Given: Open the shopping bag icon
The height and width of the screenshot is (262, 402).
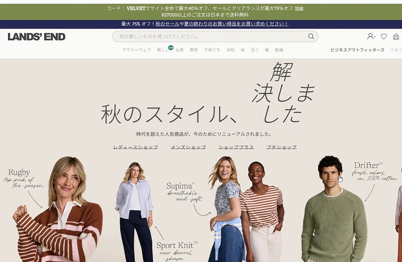Looking at the screenshot, I should click(x=396, y=36).
